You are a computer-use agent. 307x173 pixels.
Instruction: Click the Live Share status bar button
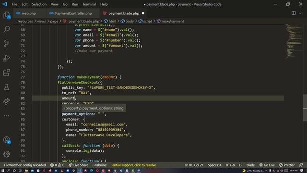tap(79, 165)
